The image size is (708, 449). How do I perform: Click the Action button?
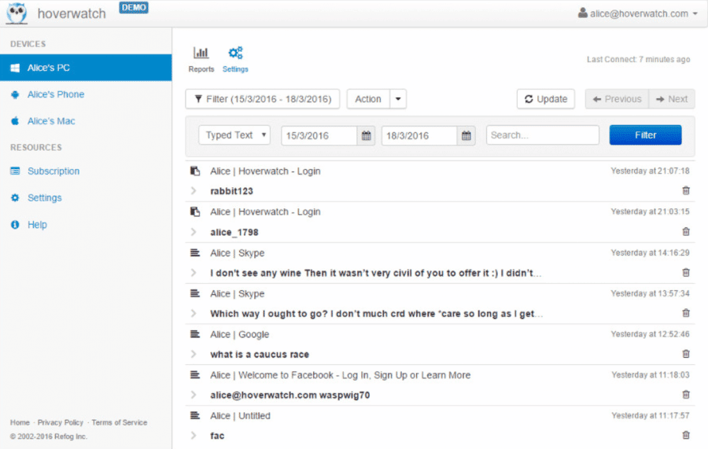point(368,99)
